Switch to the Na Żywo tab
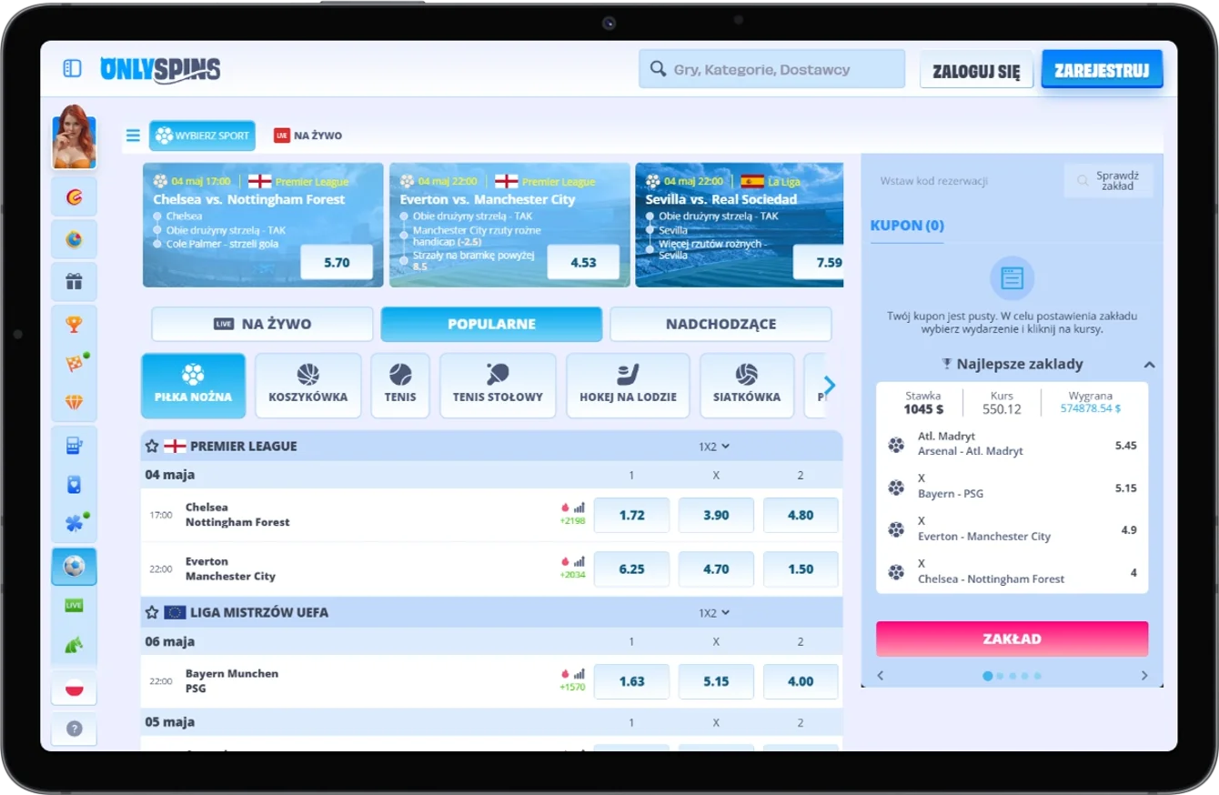Screen dimensions: 1219x795 click(263, 324)
